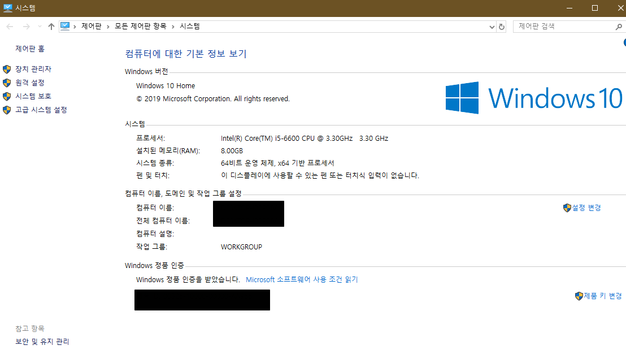Image resolution: width=626 pixels, height=354 pixels.
Task: Expand chevron after 모든 제어판 항목
Action: tap(173, 27)
